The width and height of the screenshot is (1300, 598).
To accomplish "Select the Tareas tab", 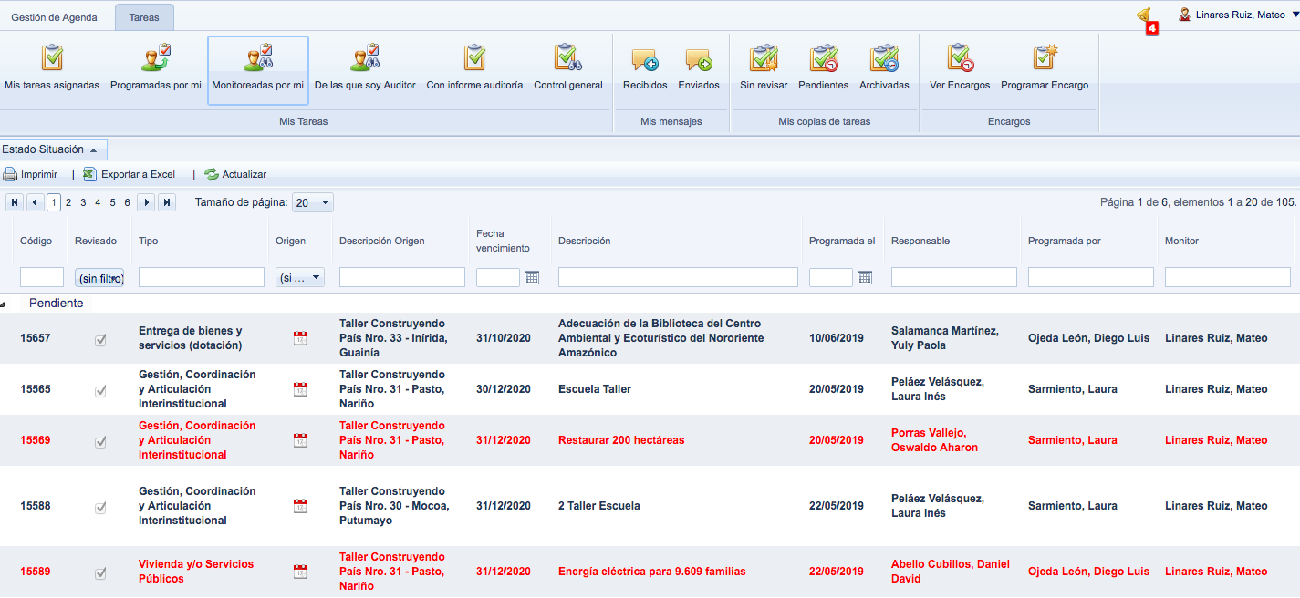I will (x=144, y=17).
